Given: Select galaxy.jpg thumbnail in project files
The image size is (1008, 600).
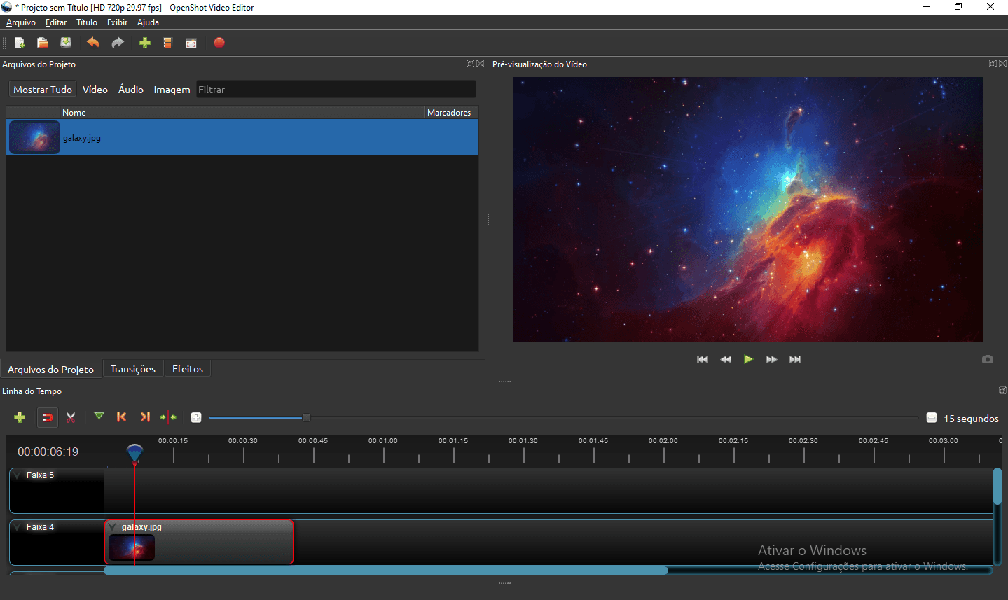Looking at the screenshot, I should pos(34,138).
